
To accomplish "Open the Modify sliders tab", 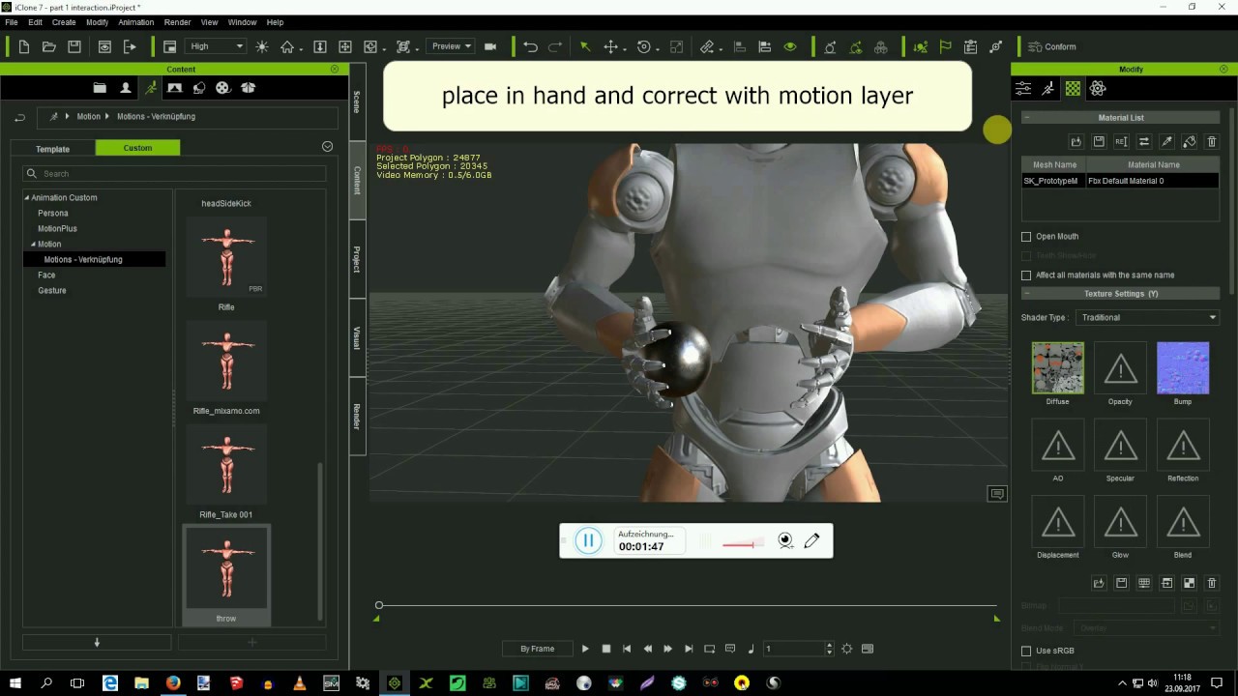I will (1022, 88).
